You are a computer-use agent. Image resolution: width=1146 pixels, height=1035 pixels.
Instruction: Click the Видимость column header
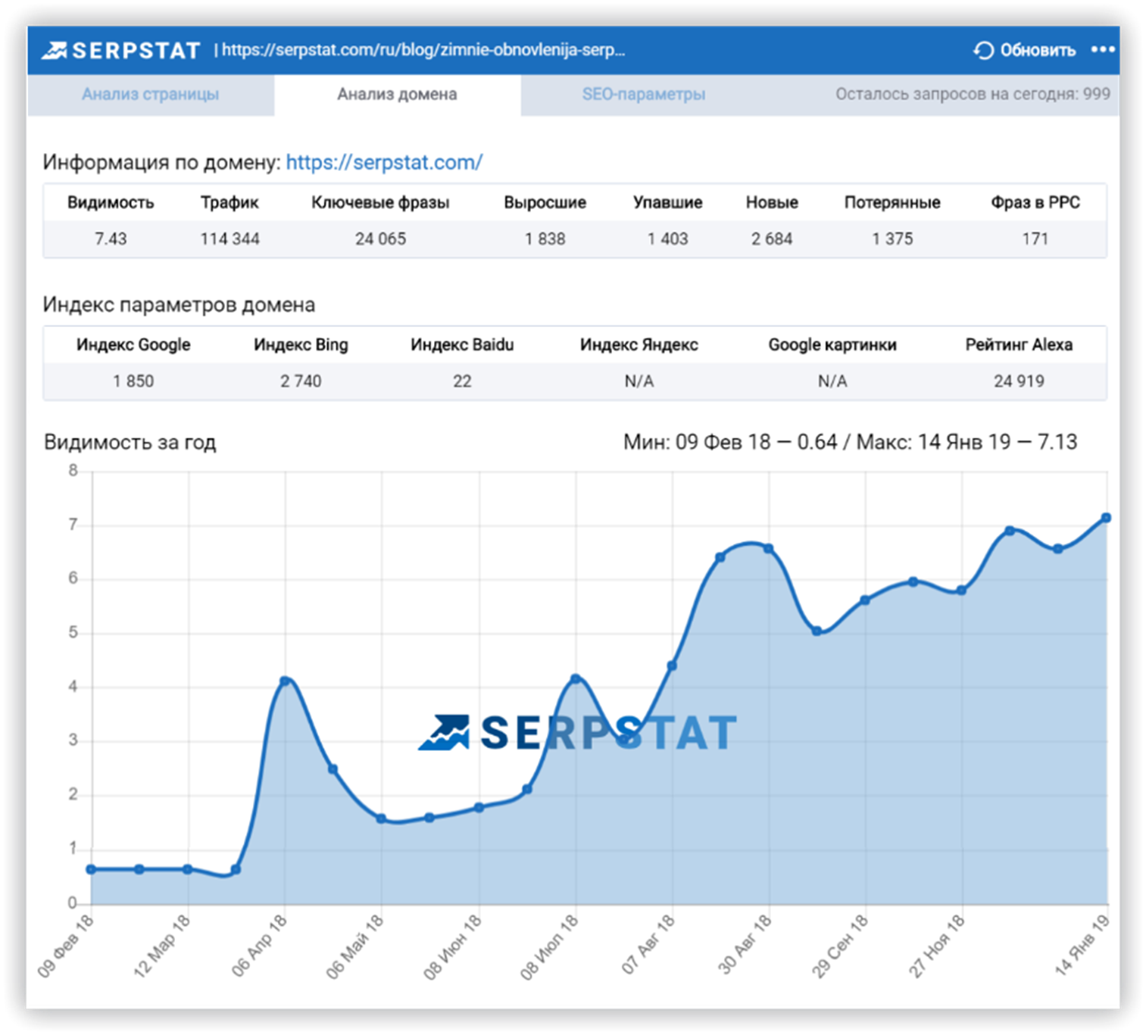tap(111, 202)
